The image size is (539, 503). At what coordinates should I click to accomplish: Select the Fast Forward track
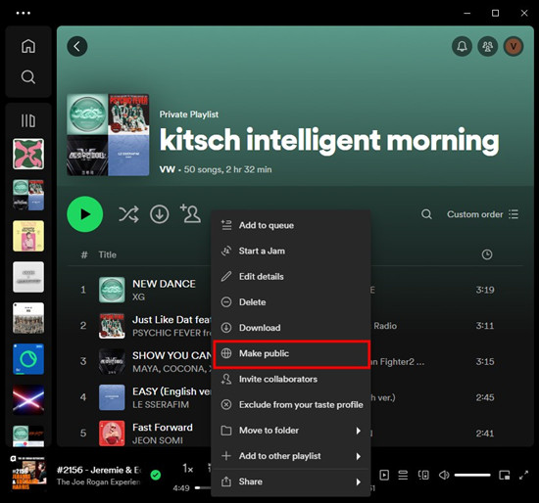click(163, 428)
